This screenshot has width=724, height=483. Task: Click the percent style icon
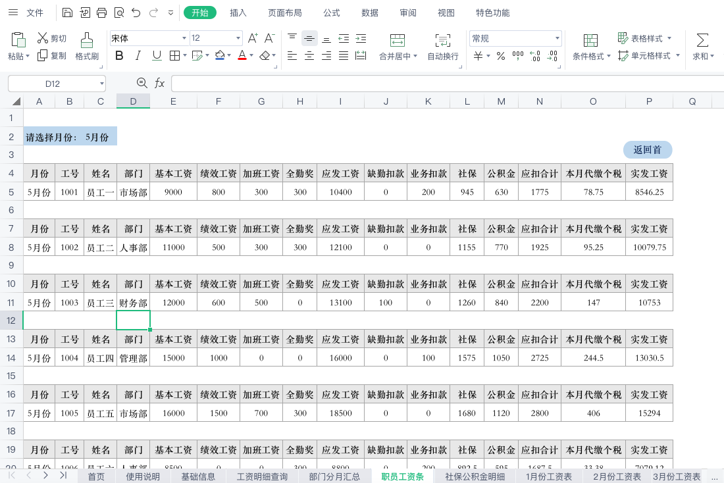pyautogui.click(x=501, y=56)
